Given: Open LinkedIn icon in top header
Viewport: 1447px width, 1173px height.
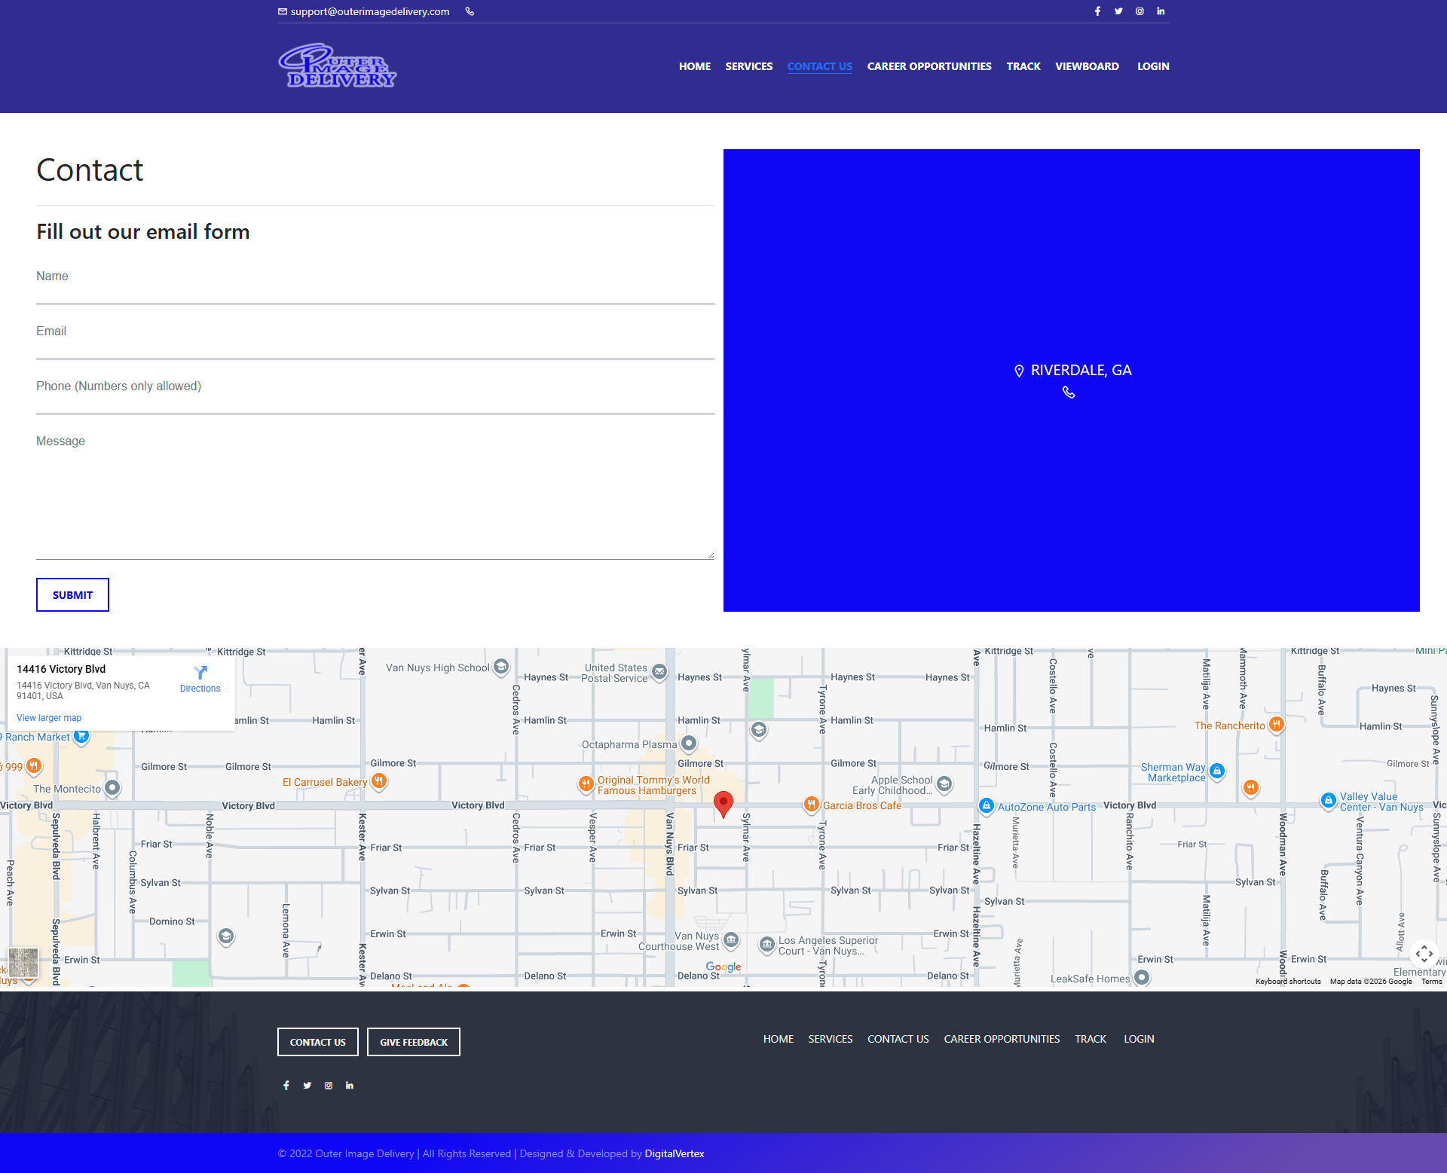Looking at the screenshot, I should coord(1161,11).
